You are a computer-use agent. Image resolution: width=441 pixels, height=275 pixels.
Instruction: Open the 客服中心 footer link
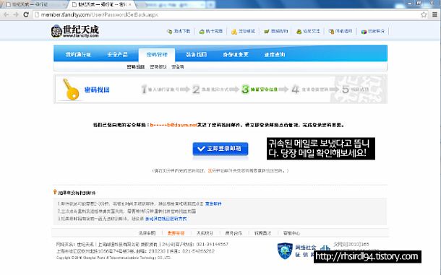click(291, 233)
